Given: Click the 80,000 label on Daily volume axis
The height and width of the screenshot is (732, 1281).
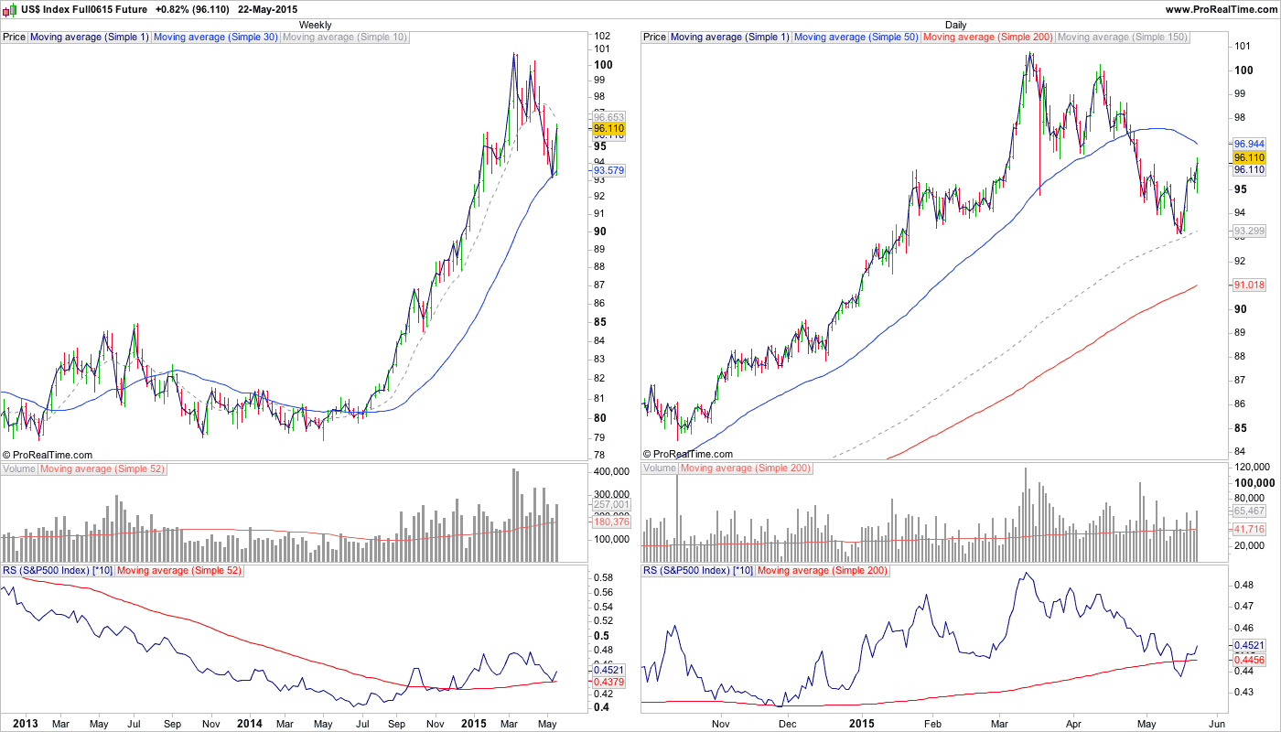Looking at the screenshot, I should (1251, 499).
